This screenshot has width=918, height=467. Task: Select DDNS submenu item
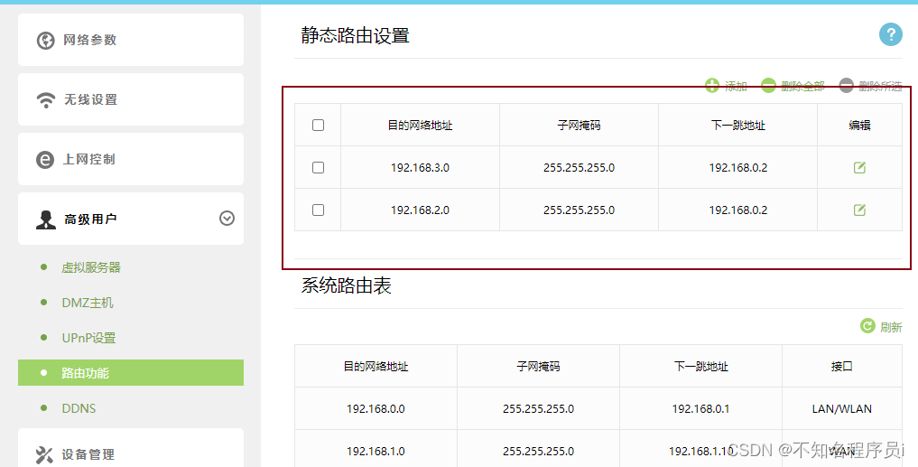click(x=79, y=408)
